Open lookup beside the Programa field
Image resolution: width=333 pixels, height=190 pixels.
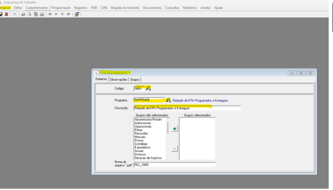pyautogui.click(x=169, y=100)
